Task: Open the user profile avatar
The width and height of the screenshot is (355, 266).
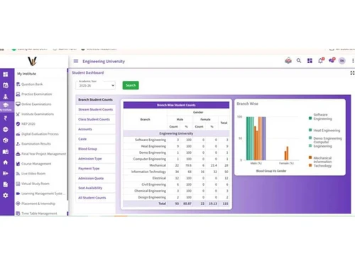Action: [342, 61]
